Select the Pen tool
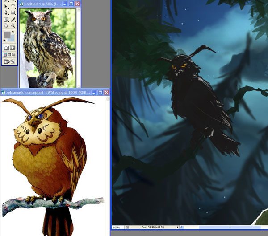 point(6,12)
